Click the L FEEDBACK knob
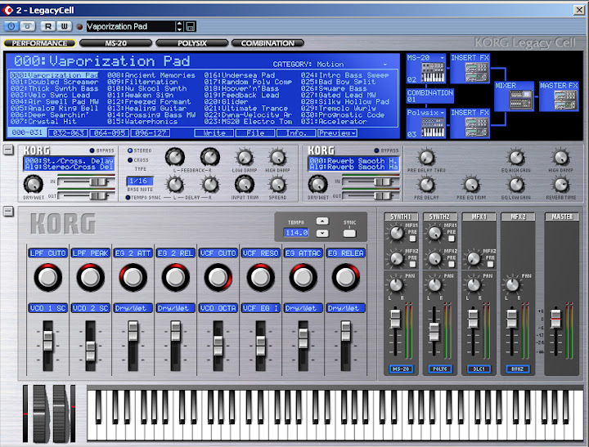Viewport: 589px width, 447px height. click(175, 157)
